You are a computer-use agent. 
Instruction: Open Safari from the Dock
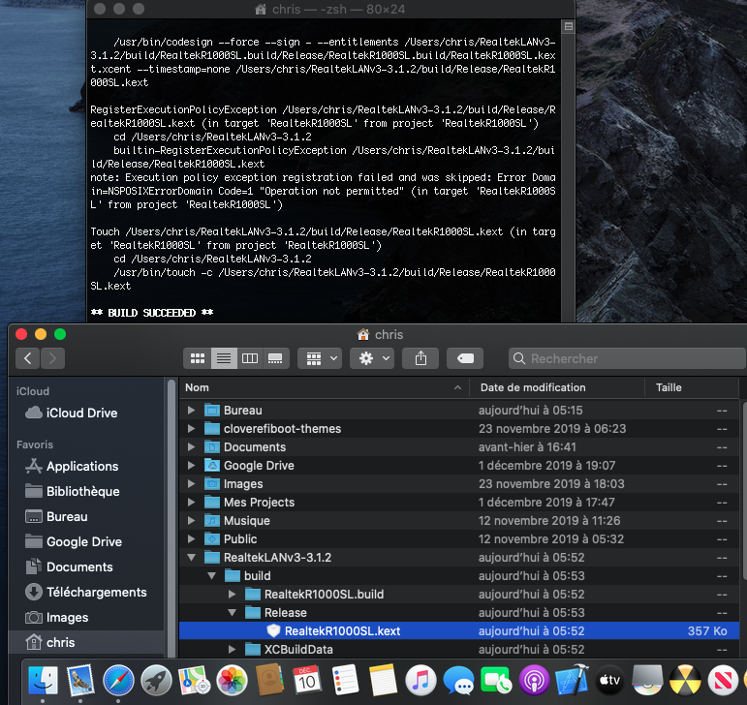tap(118, 680)
